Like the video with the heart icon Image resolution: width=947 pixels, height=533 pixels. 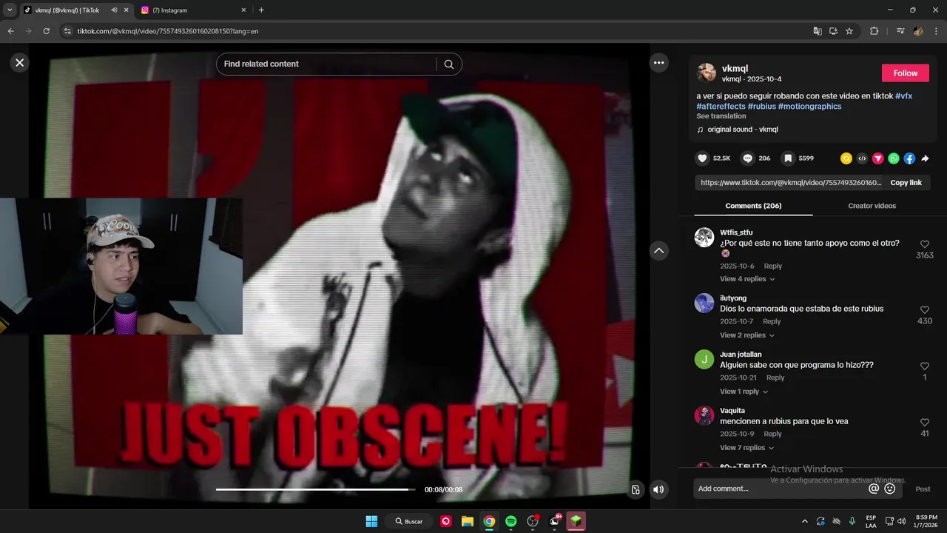(702, 158)
